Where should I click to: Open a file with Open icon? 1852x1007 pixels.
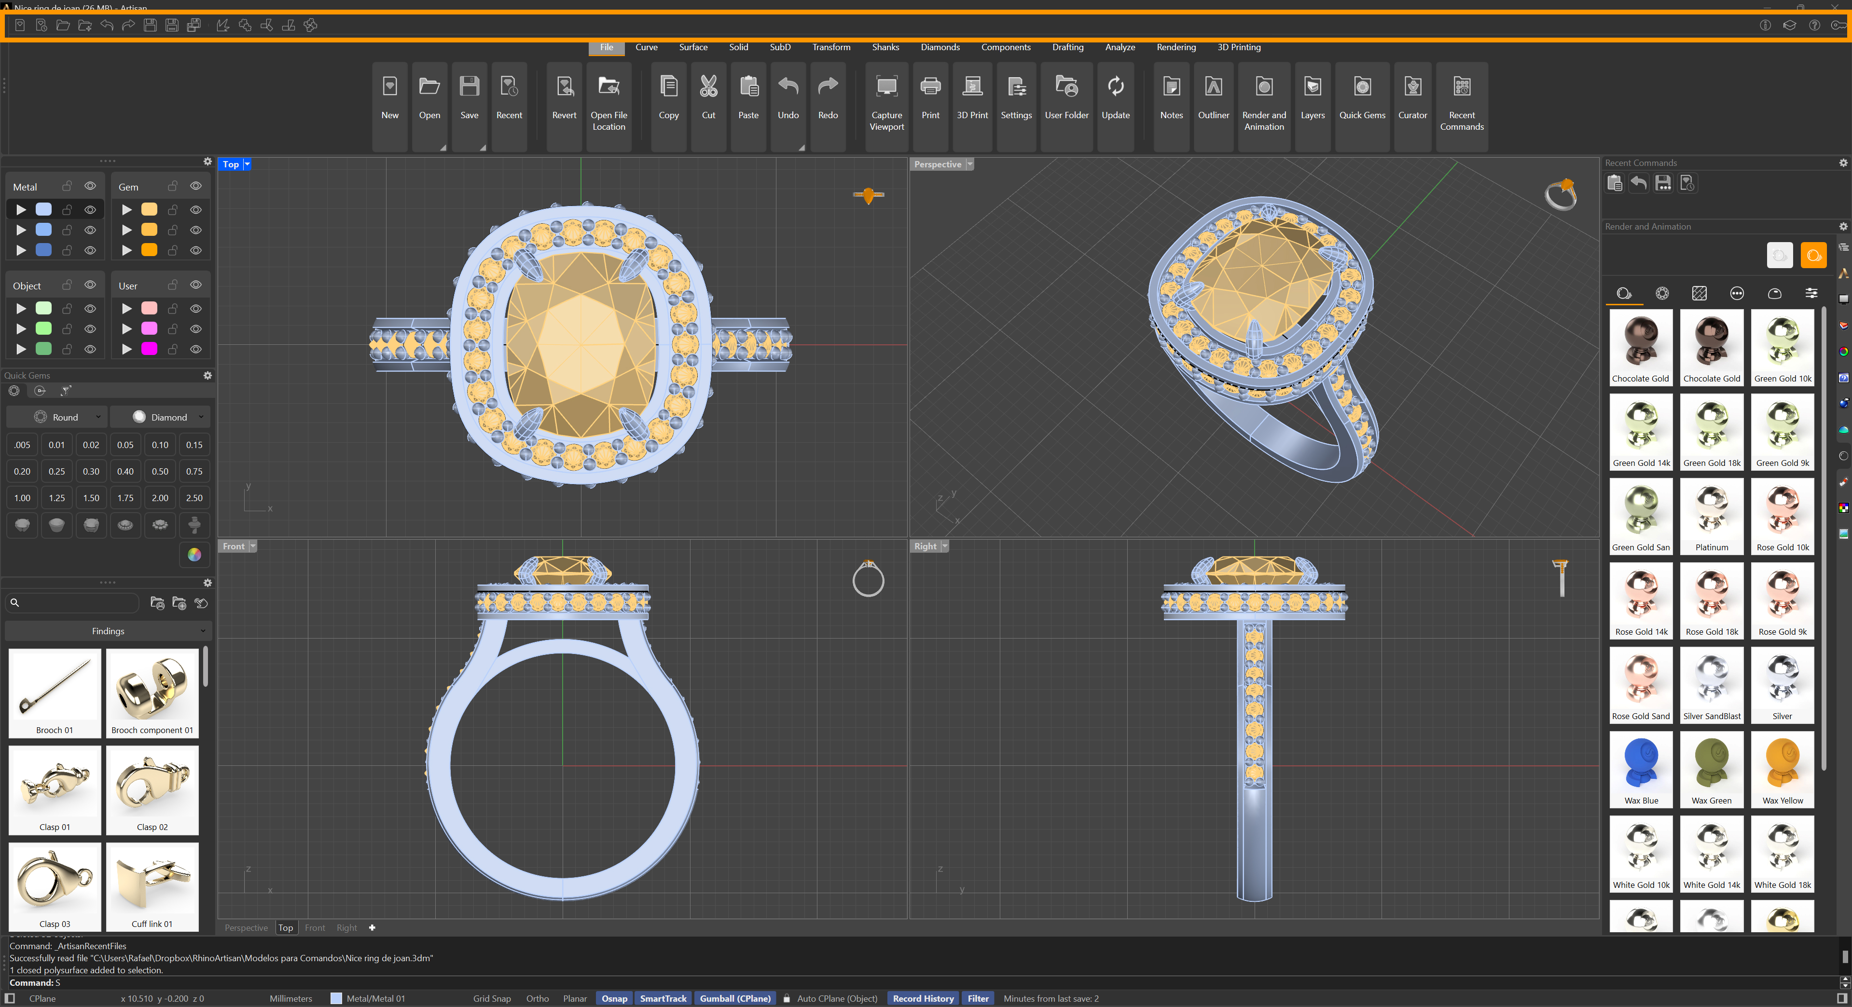(x=429, y=87)
